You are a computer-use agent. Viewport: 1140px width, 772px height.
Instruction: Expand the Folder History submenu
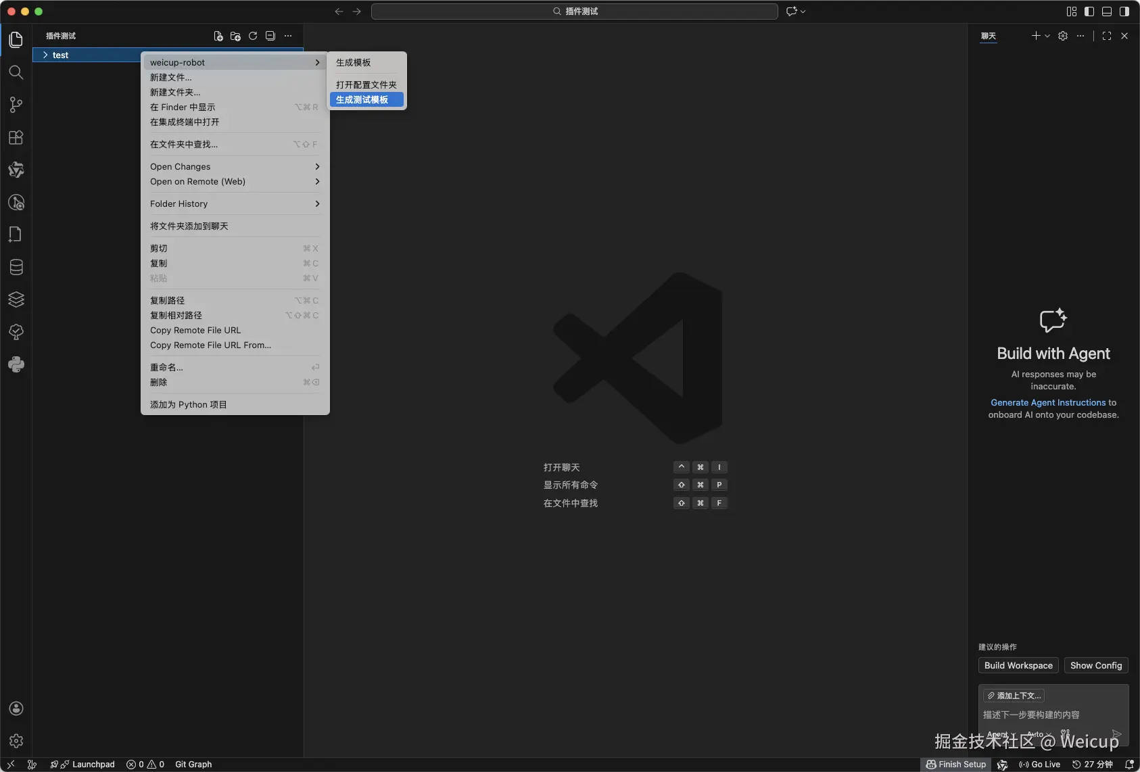[235, 204]
